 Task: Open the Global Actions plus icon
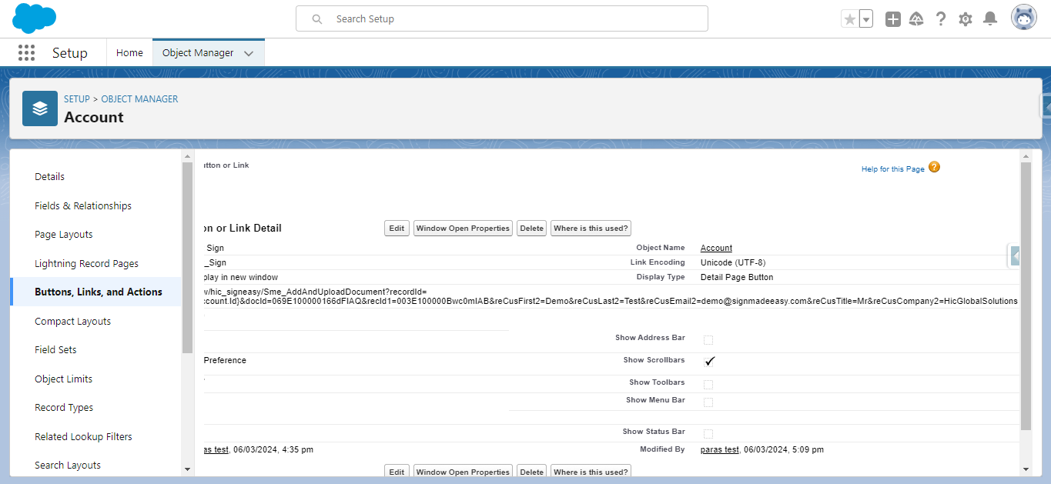tap(893, 19)
